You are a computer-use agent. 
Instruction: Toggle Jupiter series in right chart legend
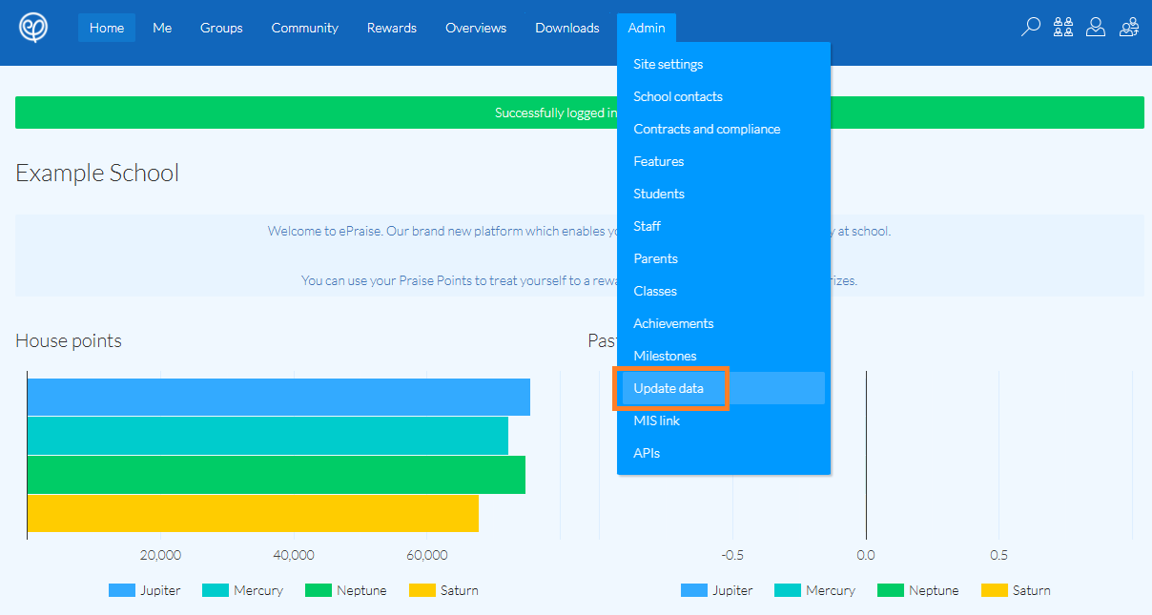coord(691,590)
